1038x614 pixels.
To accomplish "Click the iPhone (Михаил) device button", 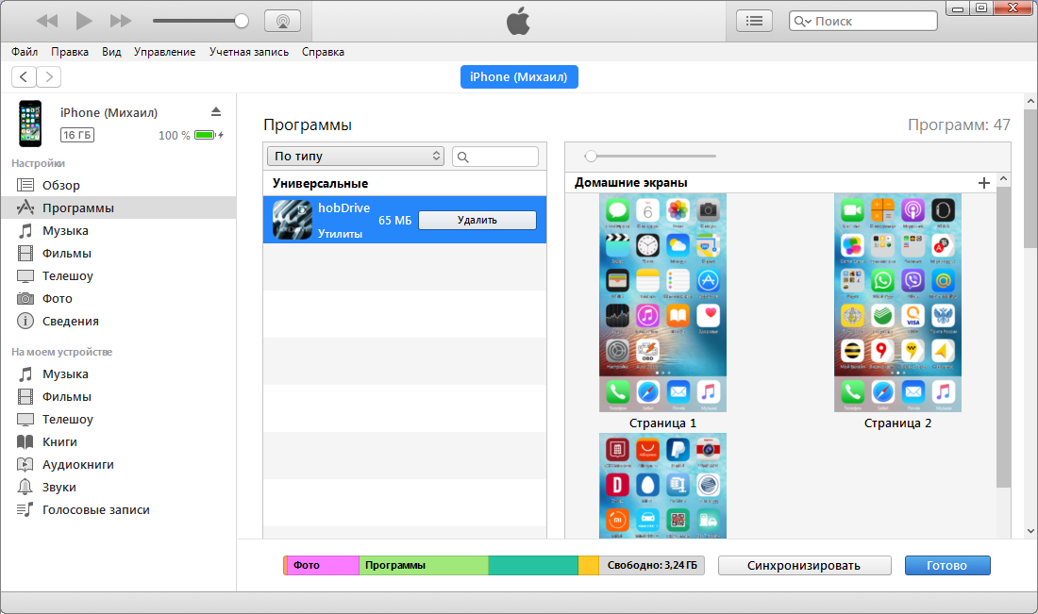I will (519, 76).
